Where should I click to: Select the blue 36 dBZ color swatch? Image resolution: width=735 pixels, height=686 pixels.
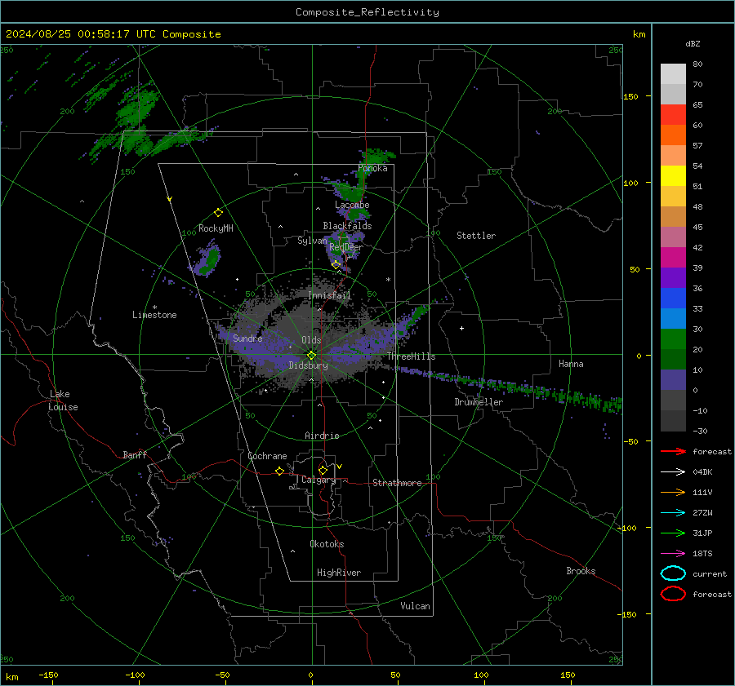tap(673, 299)
